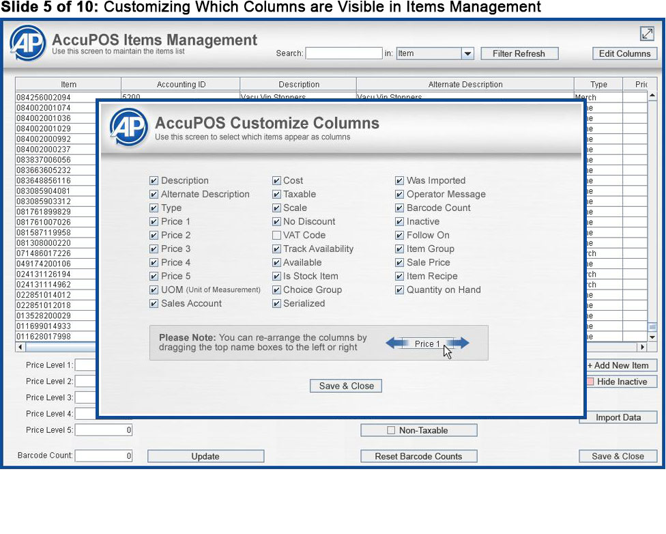Uncheck the Inactive checkbox
This screenshot has height=534, width=666.
click(399, 221)
